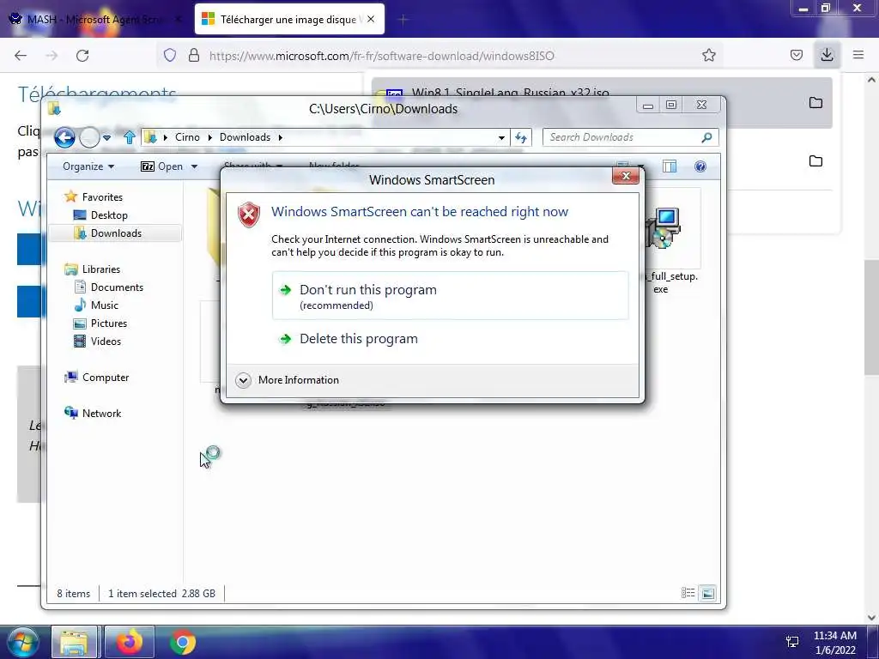Click Firefox back button
The image size is (879, 659).
click(21, 56)
